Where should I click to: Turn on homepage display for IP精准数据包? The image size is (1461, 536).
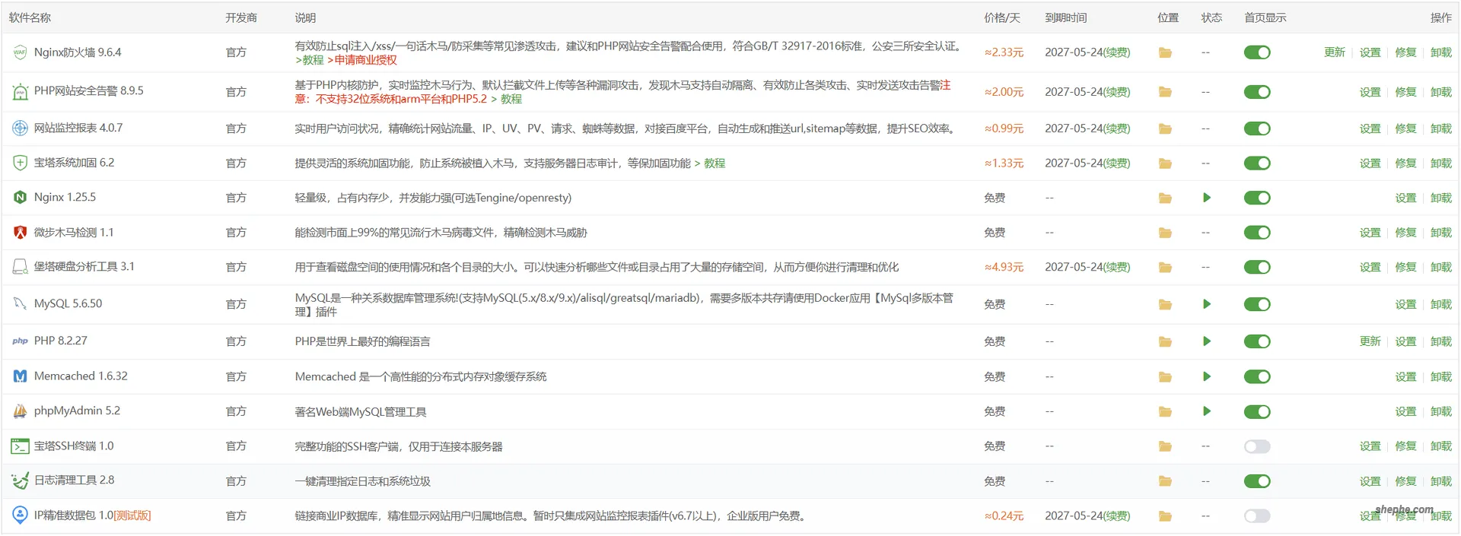click(x=1257, y=516)
